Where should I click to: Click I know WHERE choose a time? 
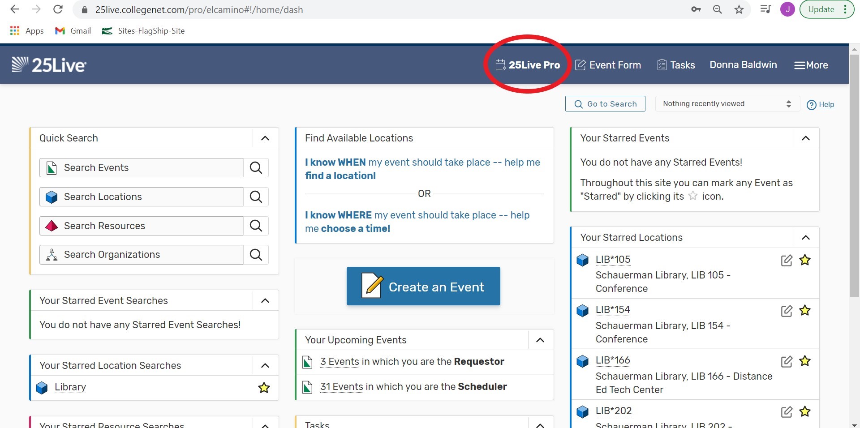pos(417,222)
